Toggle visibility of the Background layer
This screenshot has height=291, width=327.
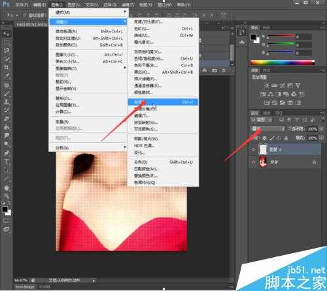(253, 162)
